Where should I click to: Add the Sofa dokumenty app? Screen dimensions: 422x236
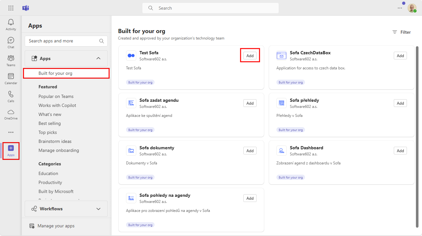(250, 151)
